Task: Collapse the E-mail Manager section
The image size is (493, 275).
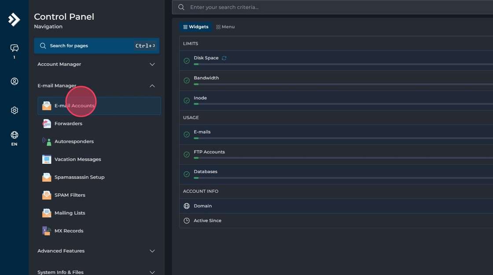Action: pyautogui.click(x=152, y=86)
